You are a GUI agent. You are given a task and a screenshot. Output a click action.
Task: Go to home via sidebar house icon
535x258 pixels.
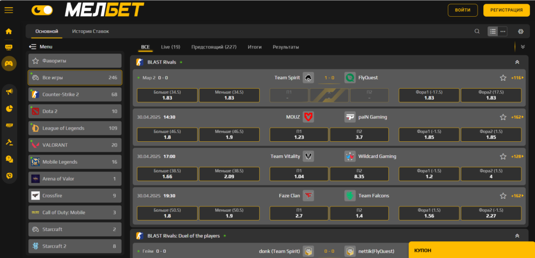tap(9, 31)
